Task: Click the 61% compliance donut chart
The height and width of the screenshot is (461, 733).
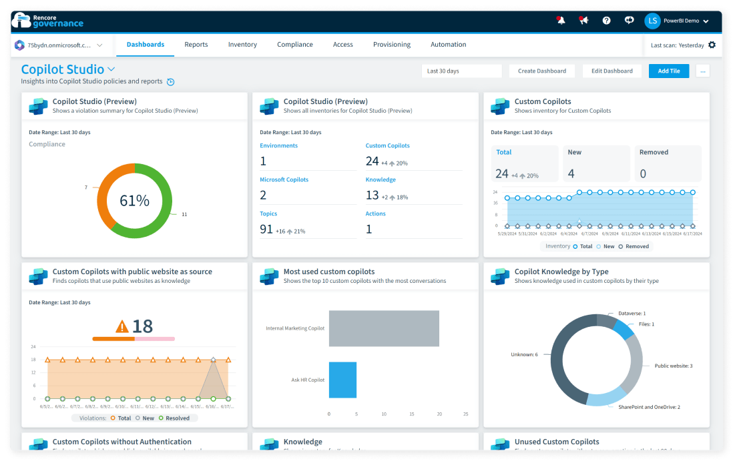Action: (x=135, y=201)
